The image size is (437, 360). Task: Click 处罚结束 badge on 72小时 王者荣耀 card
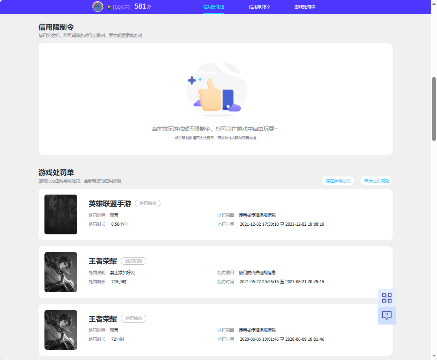[x=133, y=318]
